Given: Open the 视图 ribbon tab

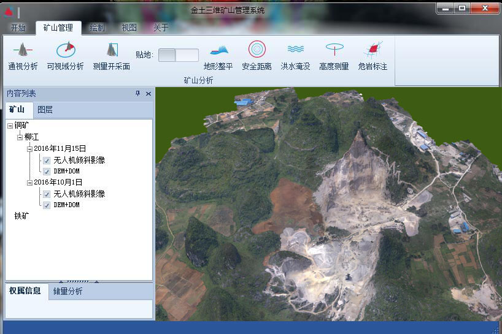Looking at the screenshot, I should [129, 28].
